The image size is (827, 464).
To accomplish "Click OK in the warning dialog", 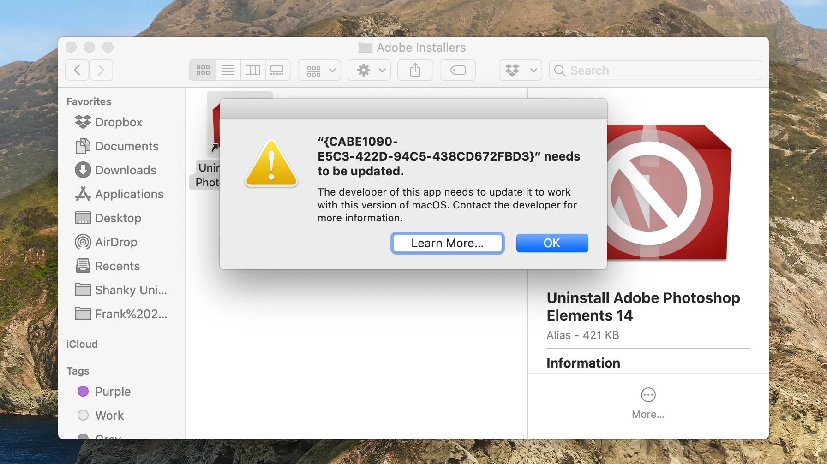I will click(x=552, y=243).
